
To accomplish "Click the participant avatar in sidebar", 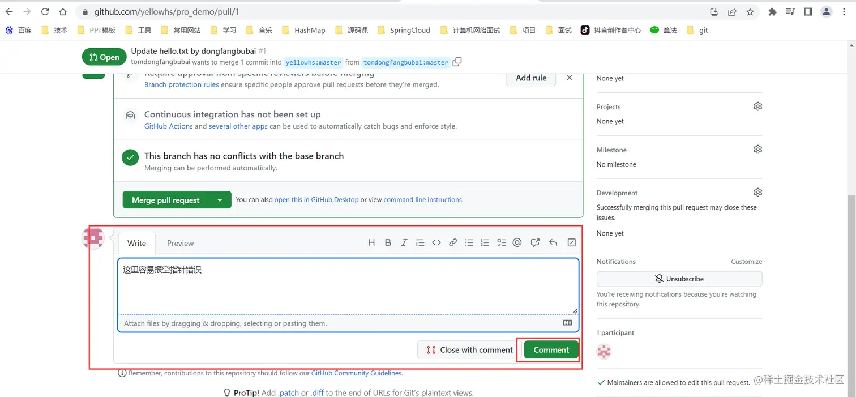I will (604, 351).
